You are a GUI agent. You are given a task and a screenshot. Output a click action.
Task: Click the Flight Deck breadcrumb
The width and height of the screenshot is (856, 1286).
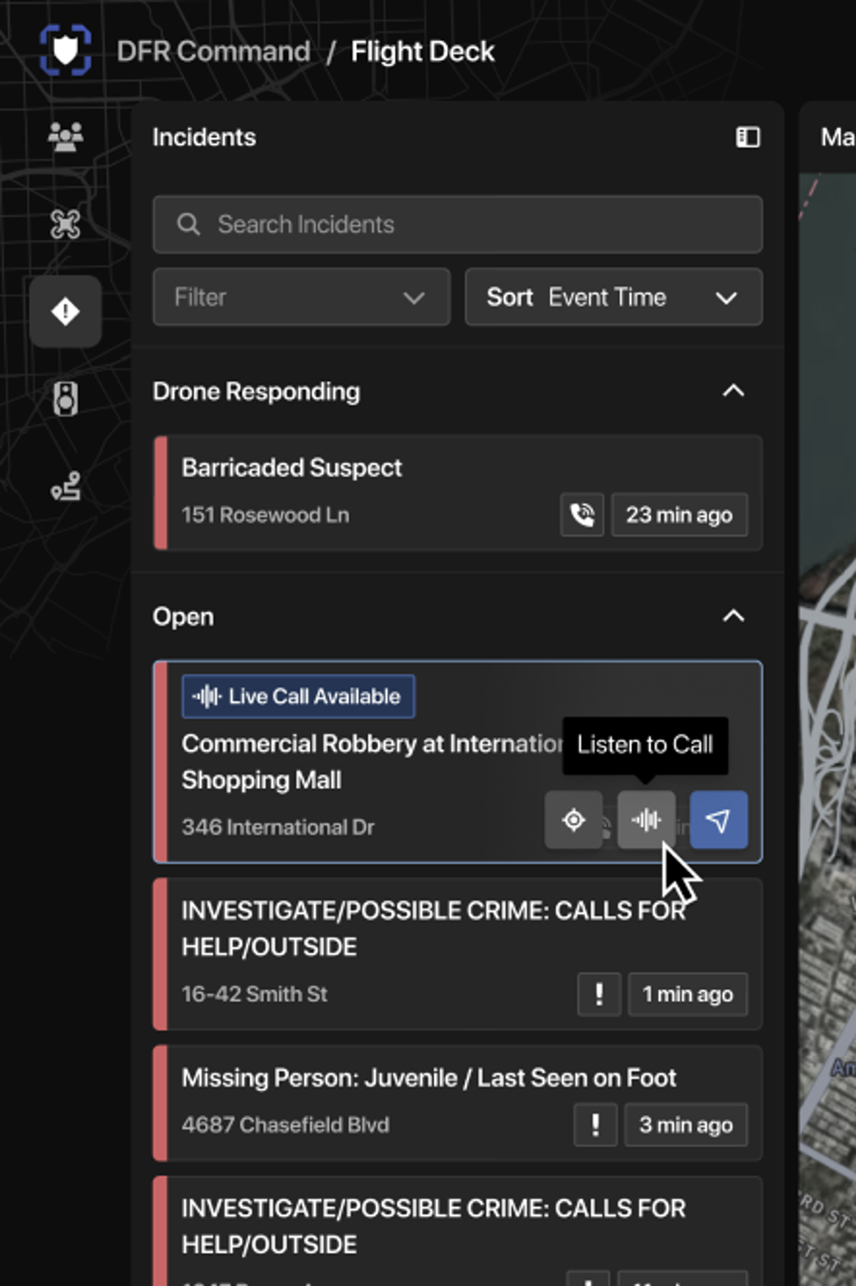point(423,52)
